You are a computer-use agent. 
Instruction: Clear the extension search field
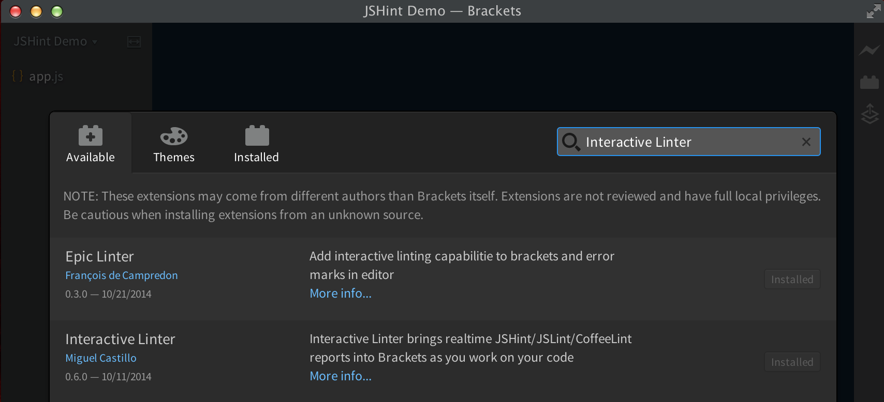tap(806, 142)
